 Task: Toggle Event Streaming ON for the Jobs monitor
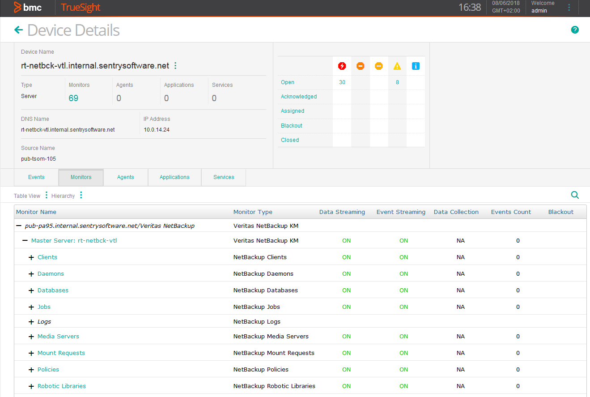[x=403, y=307]
